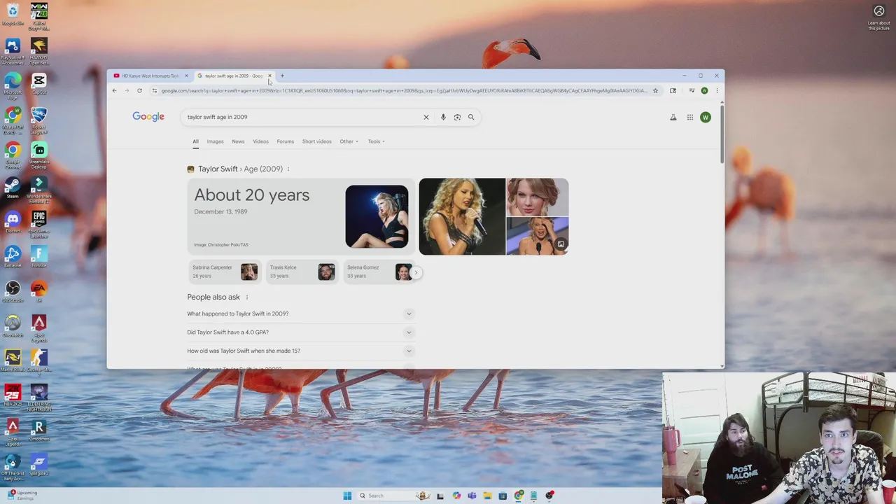Image resolution: width=896 pixels, height=504 pixels.
Task: Switch to the HD Kanye West YouTube tab
Action: (149, 76)
